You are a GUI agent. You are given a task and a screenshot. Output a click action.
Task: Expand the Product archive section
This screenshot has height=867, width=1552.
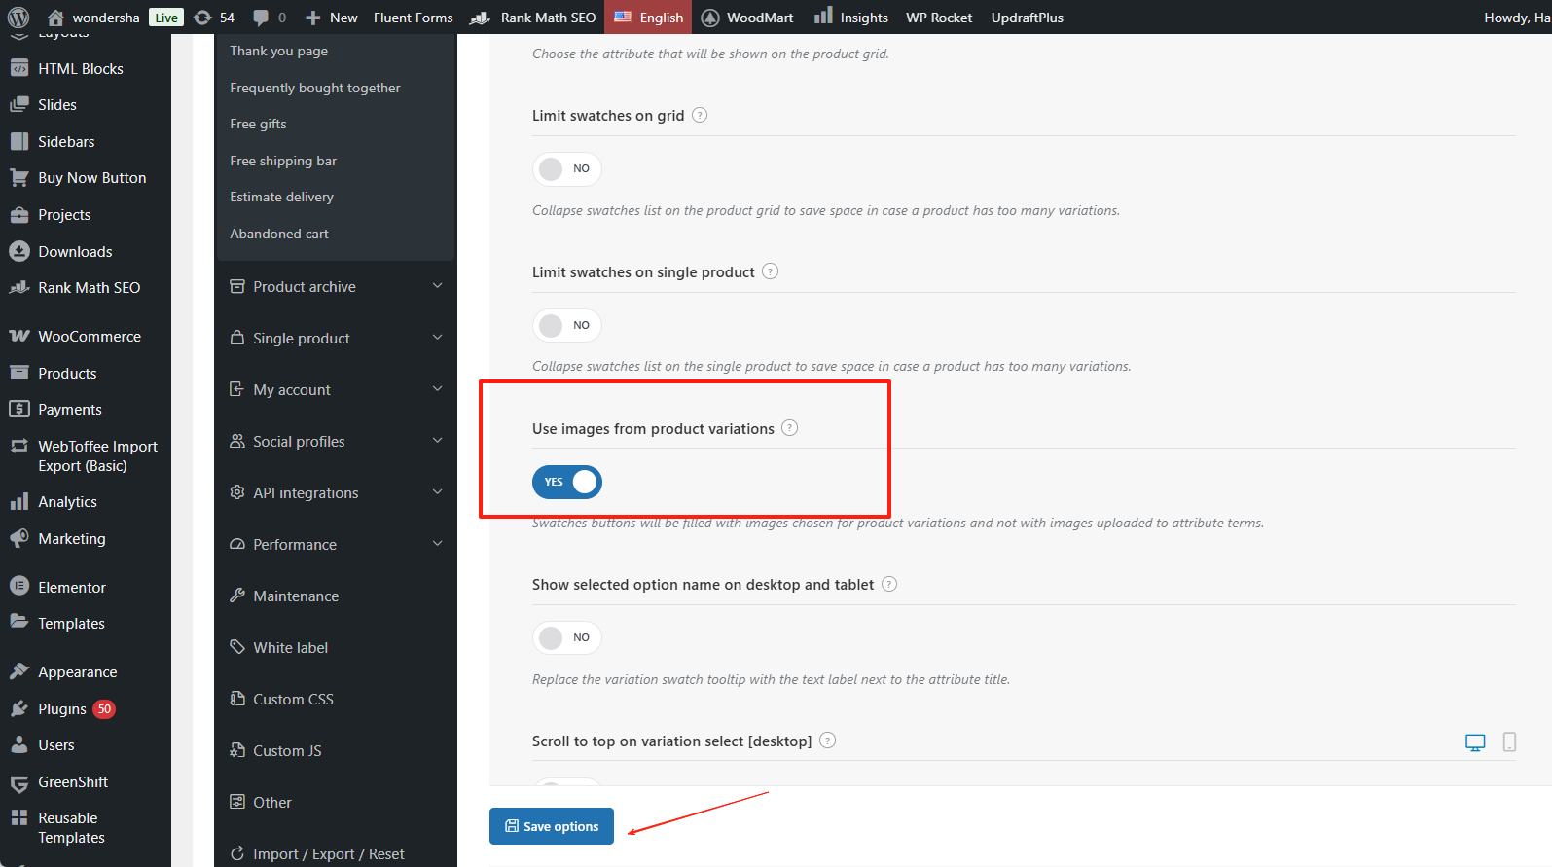(336, 287)
